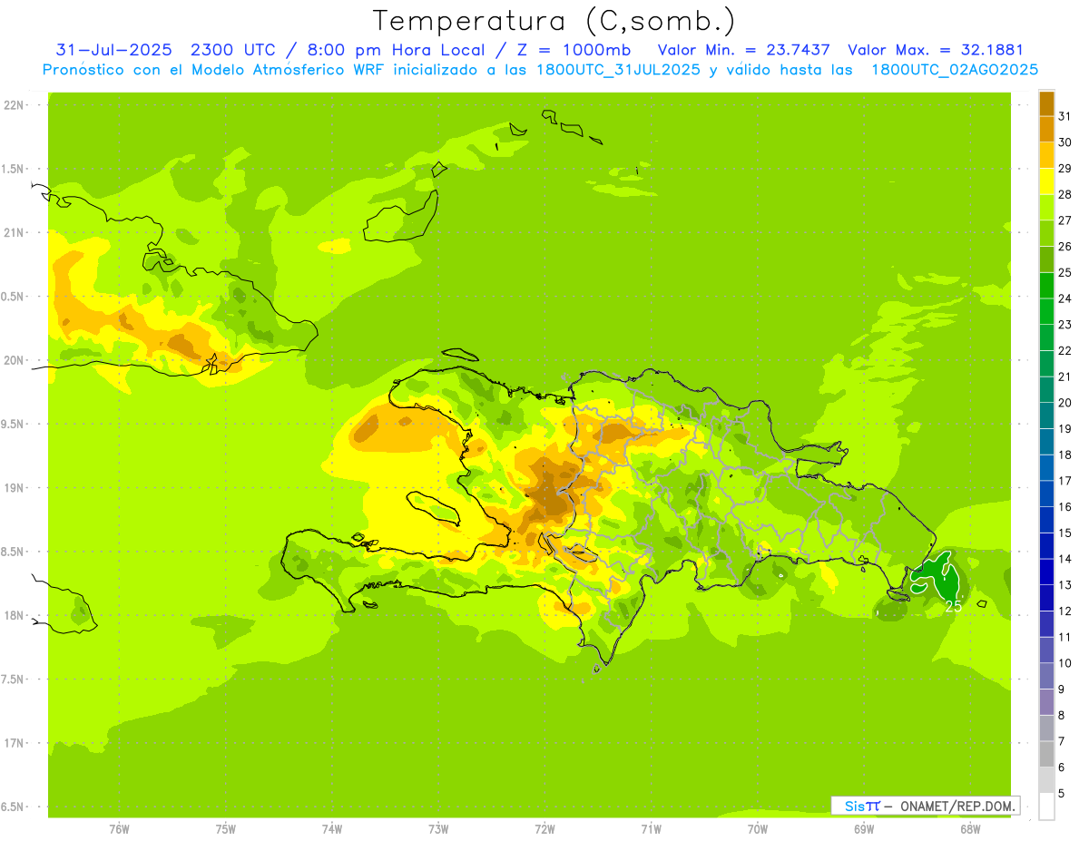Click the '68W' longitude axis label
Viewport: 1089px width, 841px height.
970,829
